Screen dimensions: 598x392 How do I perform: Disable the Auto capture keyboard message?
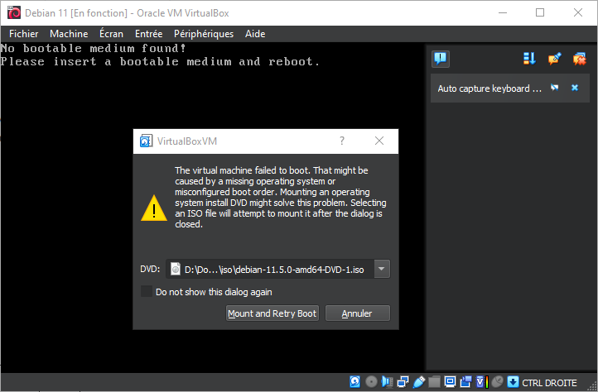pyautogui.click(x=555, y=88)
